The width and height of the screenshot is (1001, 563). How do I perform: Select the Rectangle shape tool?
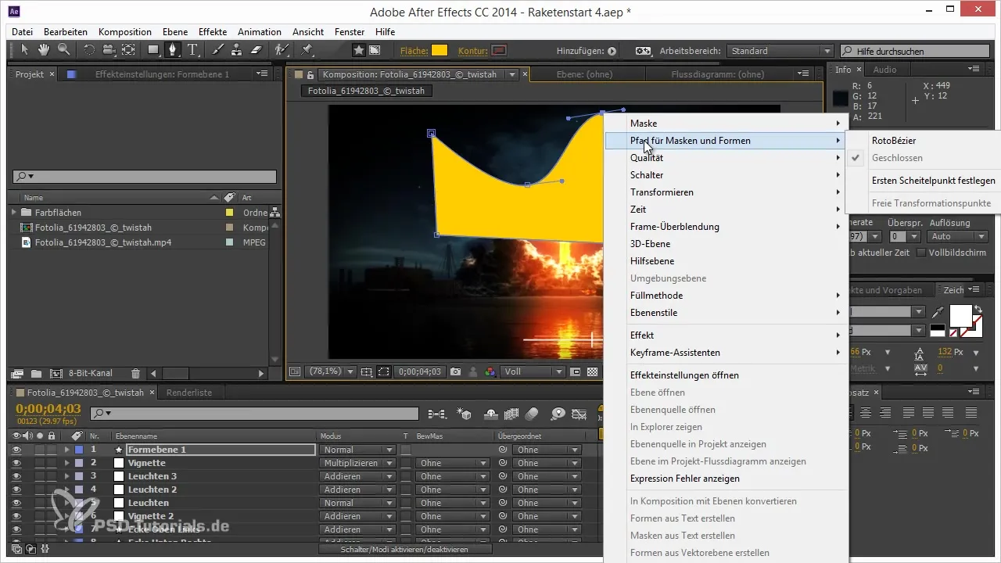(x=153, y=50)
